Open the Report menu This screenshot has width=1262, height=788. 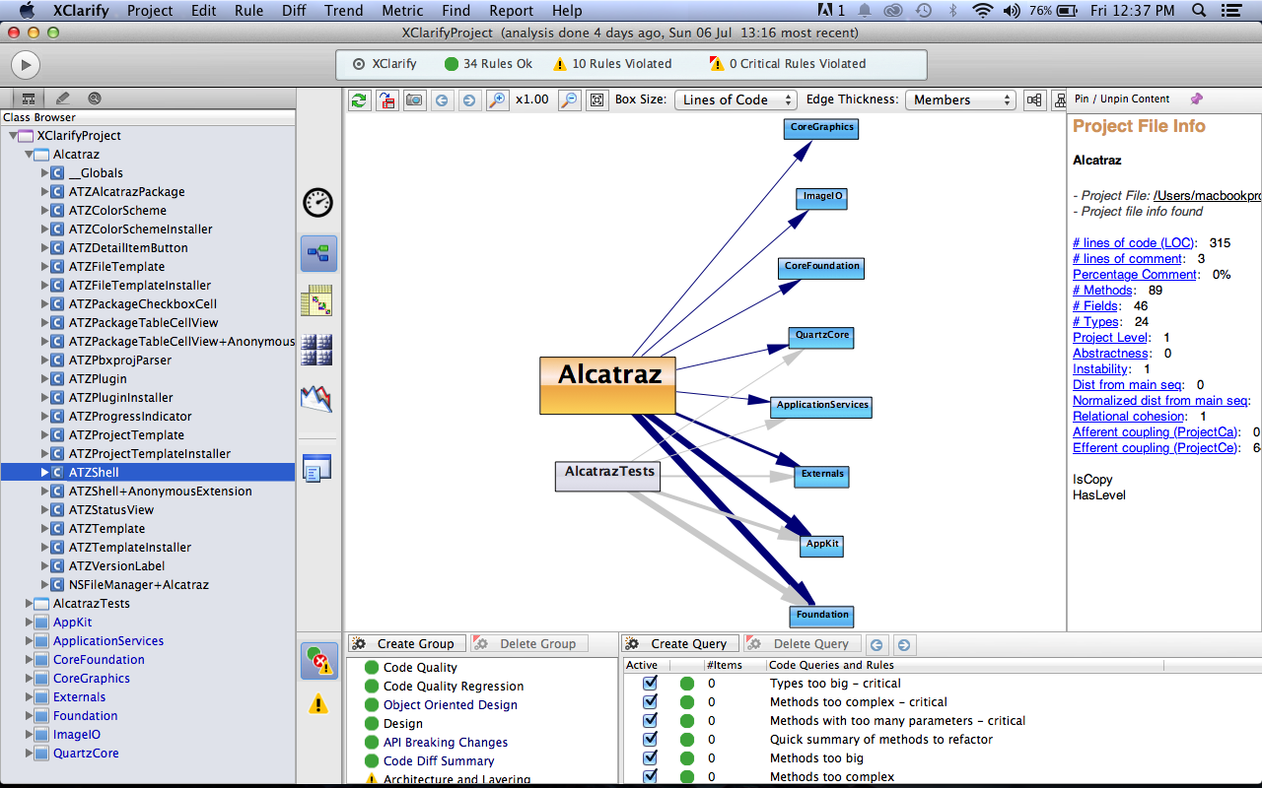[x=511, y=11]
